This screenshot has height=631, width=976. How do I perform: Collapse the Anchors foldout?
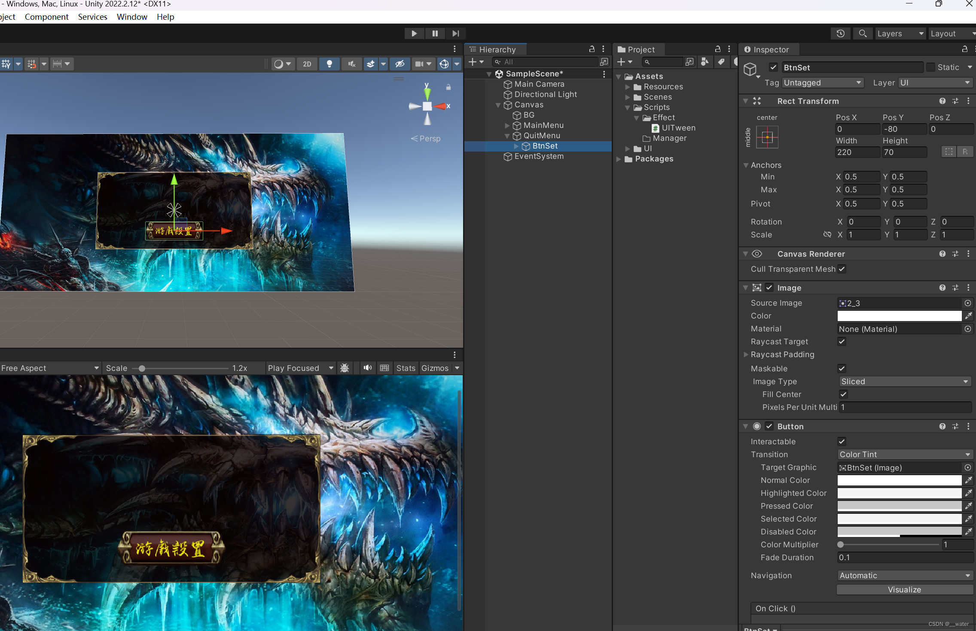746,165
